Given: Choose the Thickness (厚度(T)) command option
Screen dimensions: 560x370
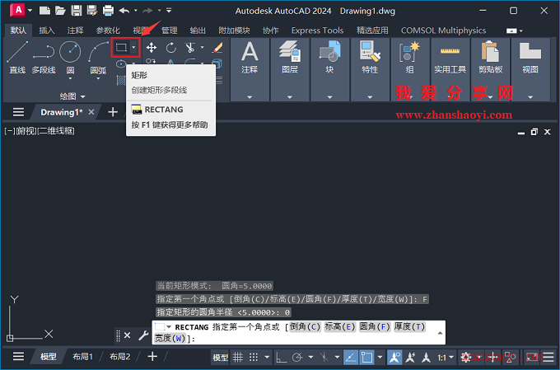Looking at the screenshot, I should [x=409, y=326].
